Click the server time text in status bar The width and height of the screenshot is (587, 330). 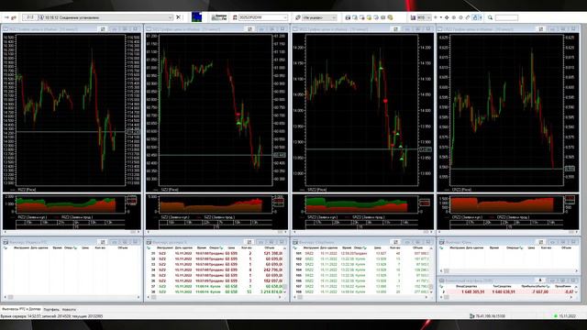[x=51, y=316]
